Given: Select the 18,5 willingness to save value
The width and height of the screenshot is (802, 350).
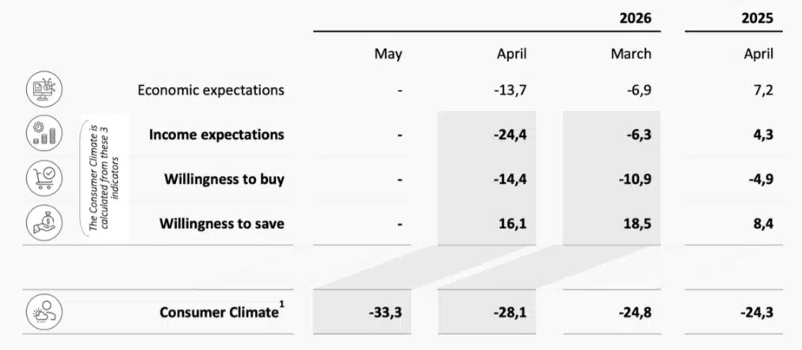Looking at the screenshot, I should click(635, 224).
